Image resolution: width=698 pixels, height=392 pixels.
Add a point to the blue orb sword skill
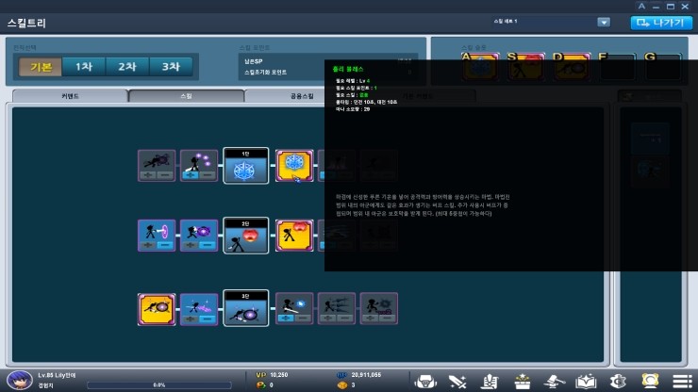[286, 318]
